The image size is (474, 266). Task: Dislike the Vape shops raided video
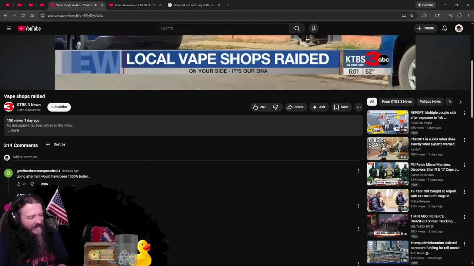coord(276,107)
